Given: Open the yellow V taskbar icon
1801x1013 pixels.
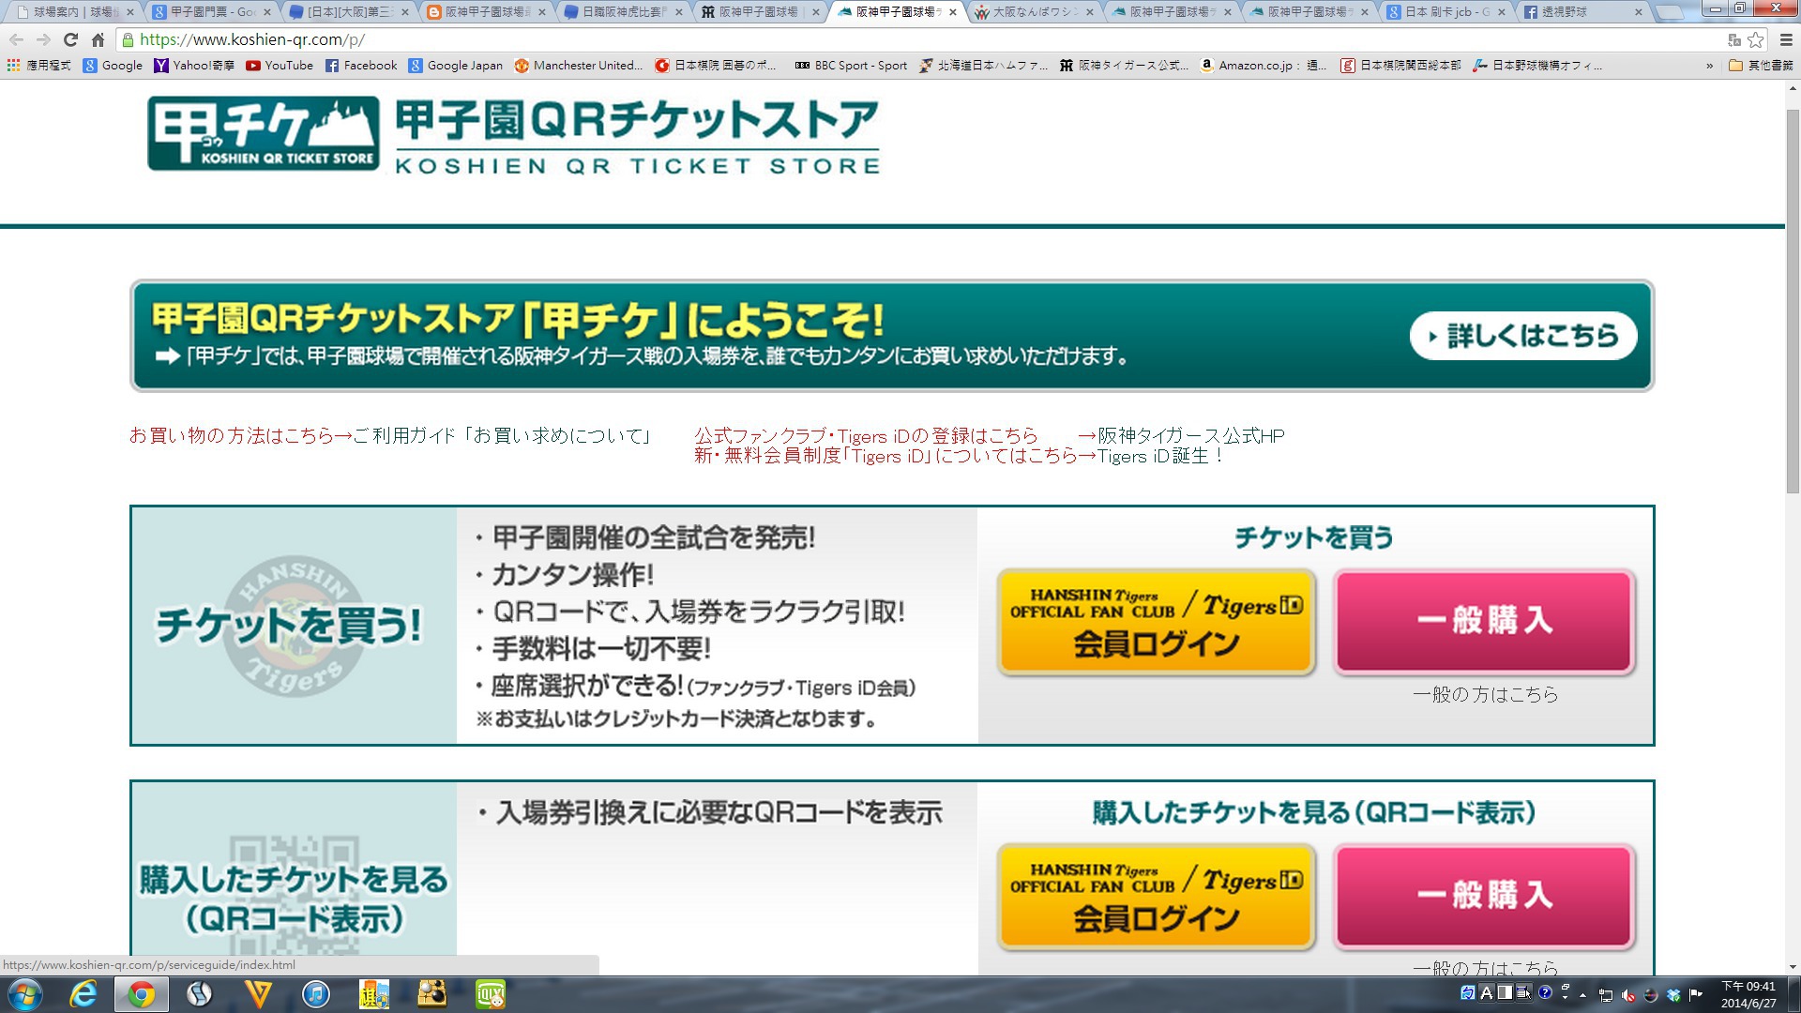Looking at the screenshot, I should (x=258, y=994).
